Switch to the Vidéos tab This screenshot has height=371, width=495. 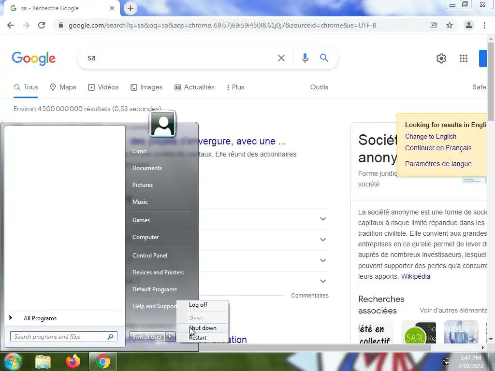click(x=103, y=87)
